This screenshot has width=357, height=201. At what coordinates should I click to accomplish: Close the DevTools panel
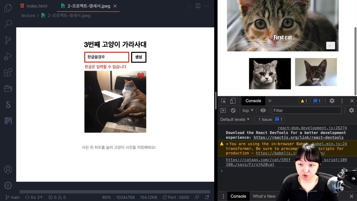pyautogui.click(x=352, y=101)
